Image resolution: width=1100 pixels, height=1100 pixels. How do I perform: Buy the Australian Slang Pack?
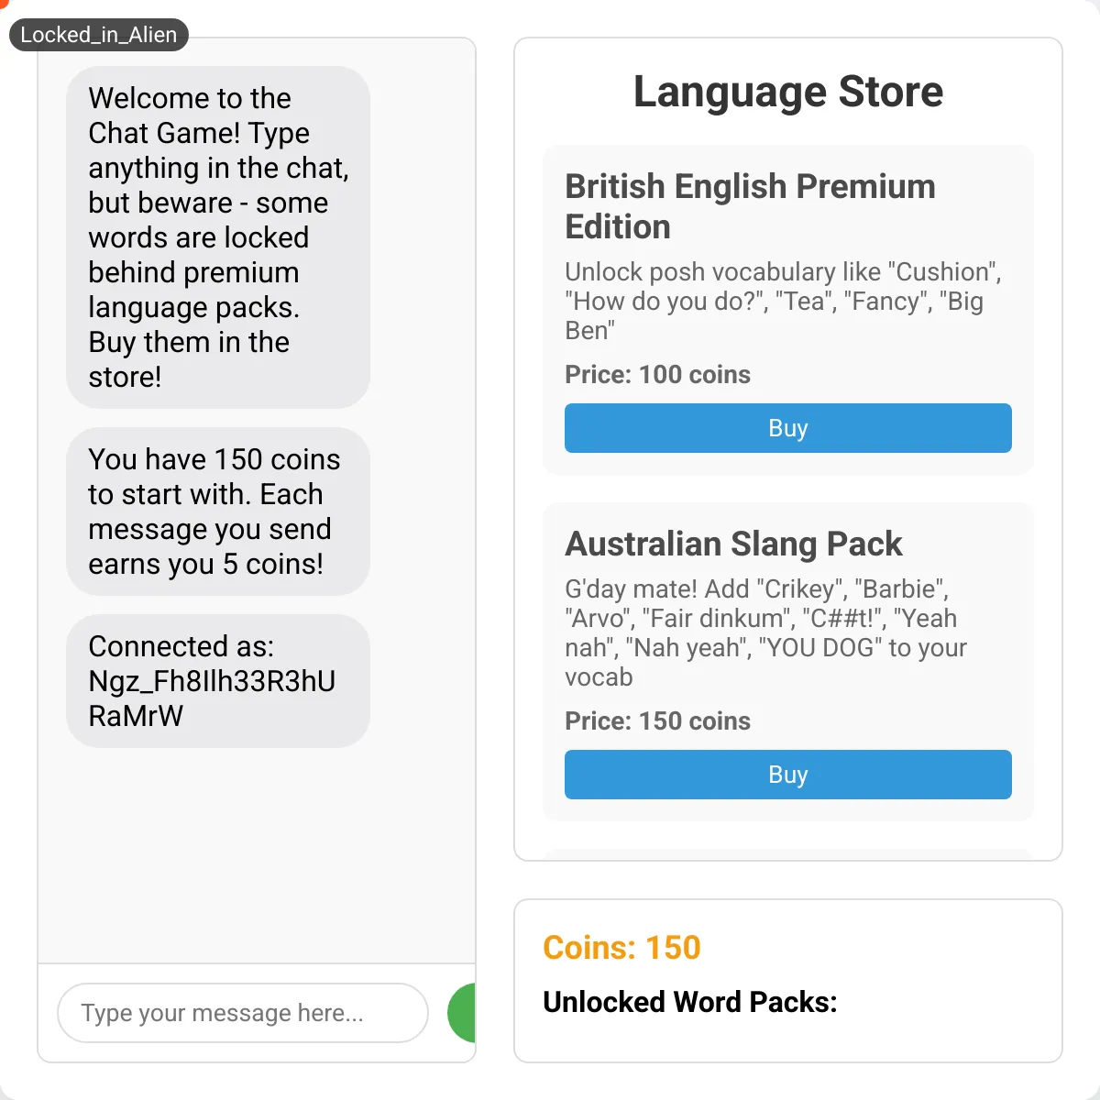click(788, 775)
